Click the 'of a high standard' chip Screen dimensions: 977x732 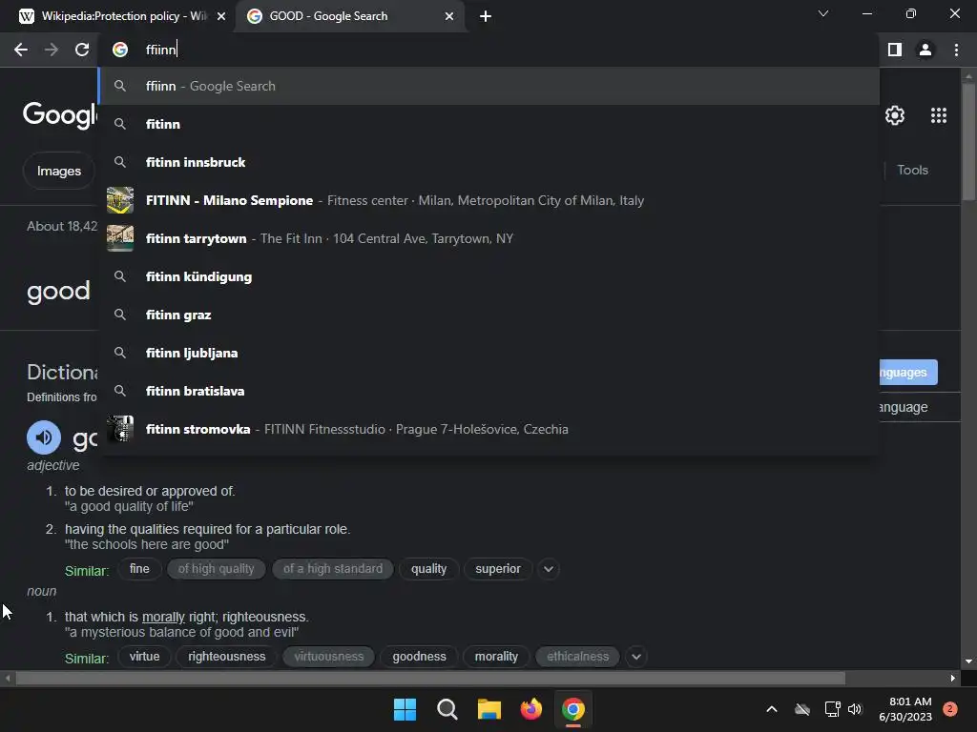pos(333,569)
